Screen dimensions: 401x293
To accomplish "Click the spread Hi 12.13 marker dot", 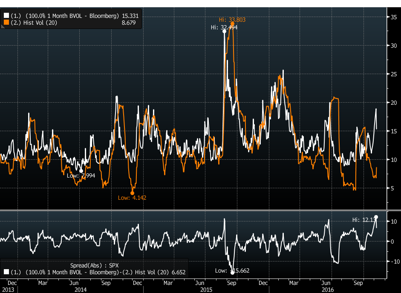I will tap(376, 217).
